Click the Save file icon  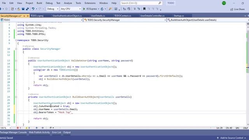23,9
